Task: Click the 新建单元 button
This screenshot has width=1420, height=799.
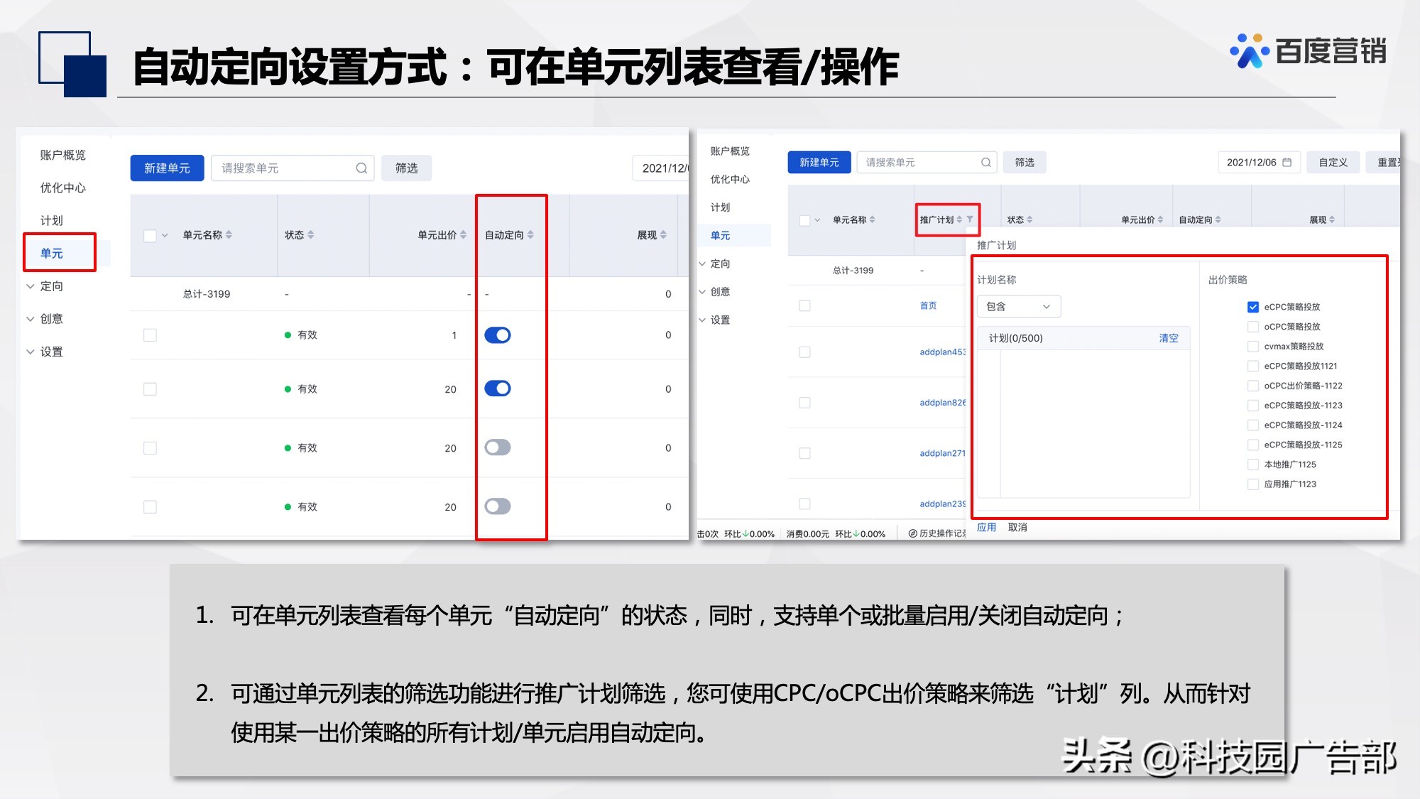Action: (167, 168)
